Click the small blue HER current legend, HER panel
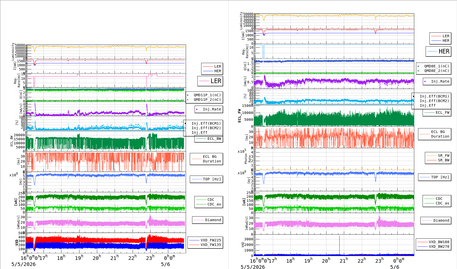The image size is (457, 269). click(x=440, y=41)
